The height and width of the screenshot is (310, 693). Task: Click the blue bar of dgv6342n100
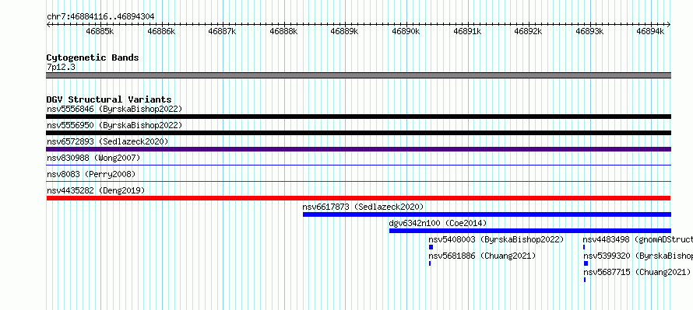point(530,231)
